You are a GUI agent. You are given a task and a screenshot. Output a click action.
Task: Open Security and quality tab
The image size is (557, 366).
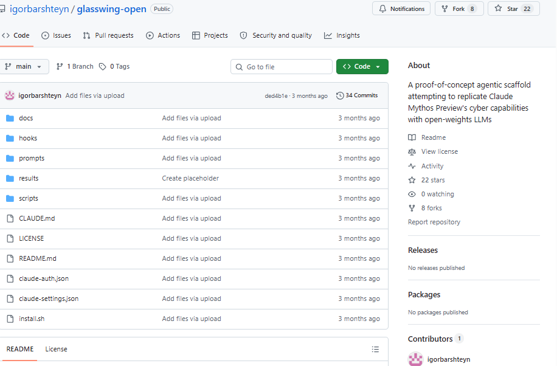(275, 35)
